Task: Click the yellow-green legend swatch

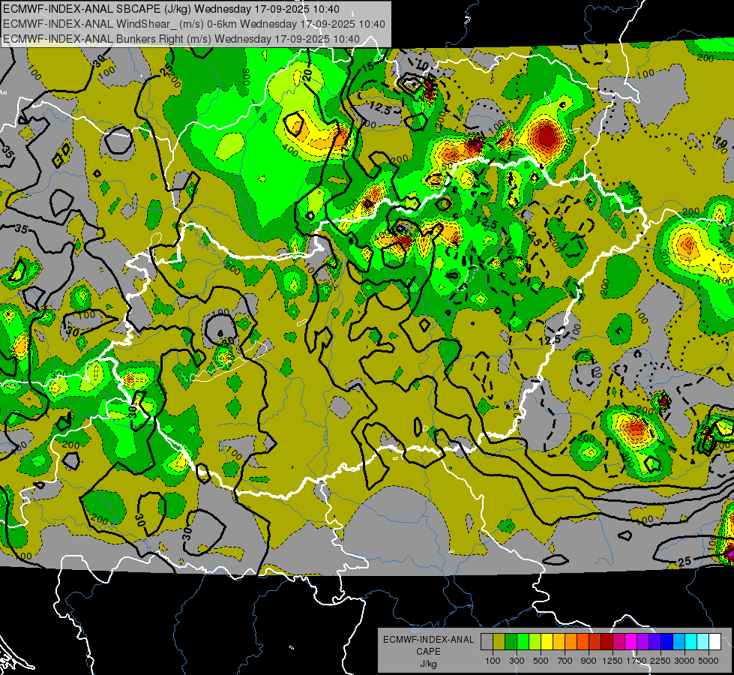Action: tap(535, 642)
